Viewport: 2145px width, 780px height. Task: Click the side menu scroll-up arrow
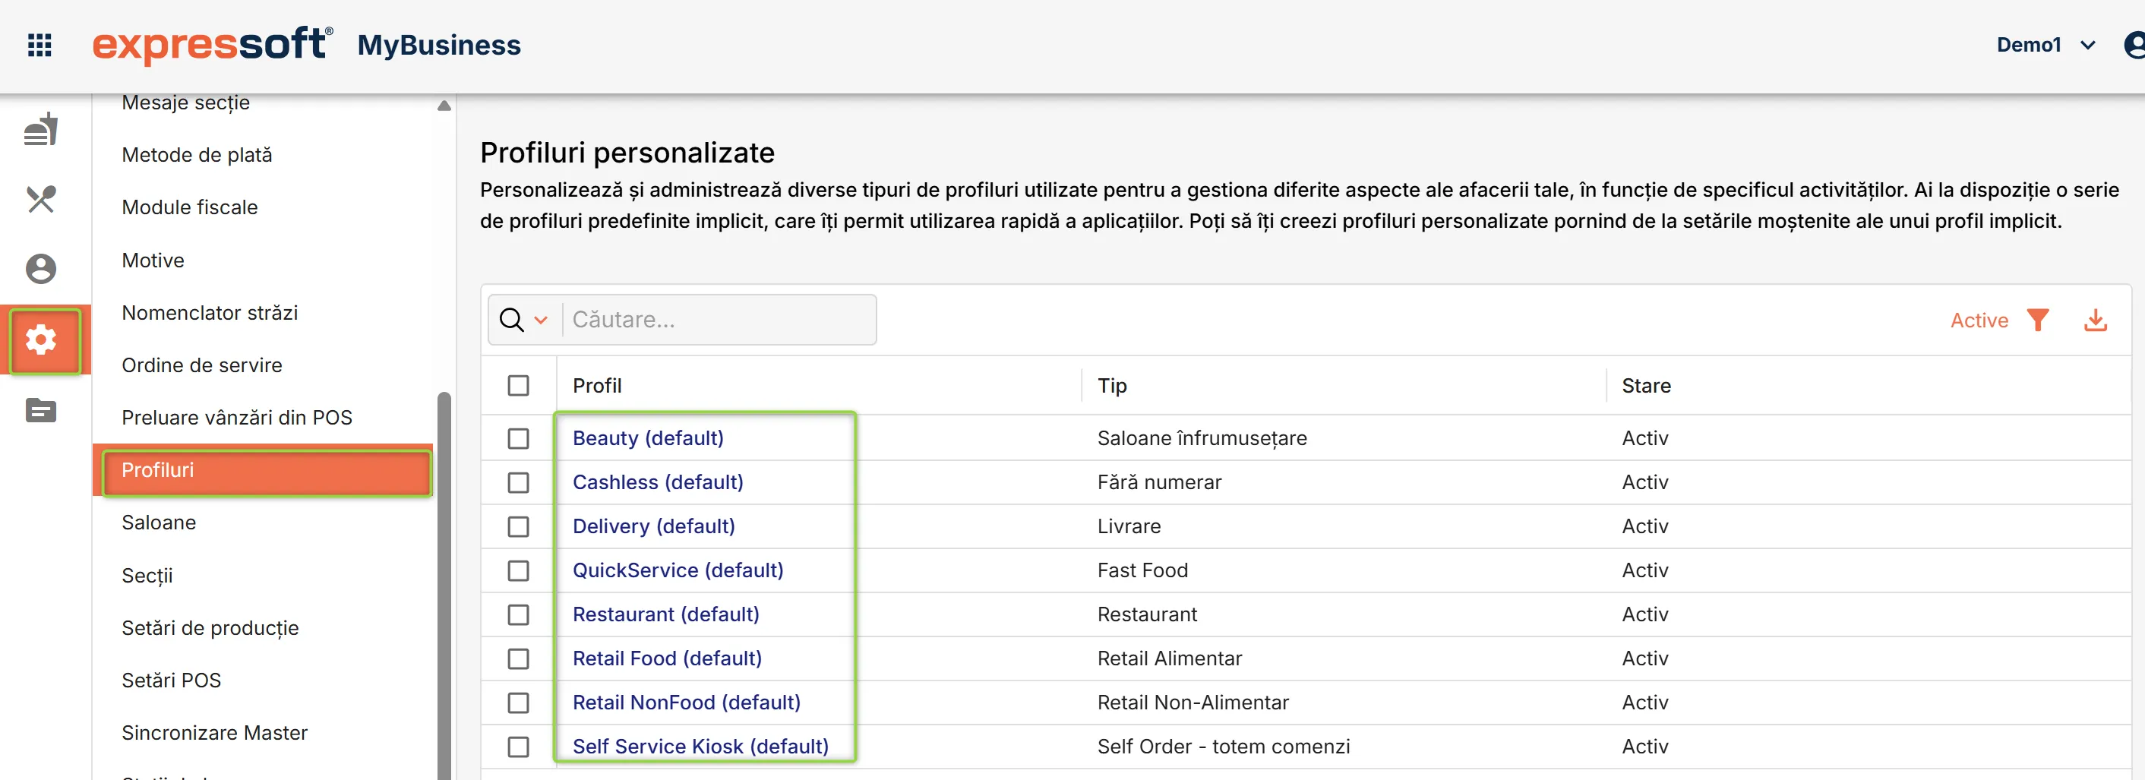(444, 106)
